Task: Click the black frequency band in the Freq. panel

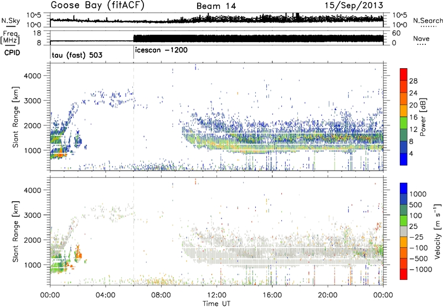Action: click(258, 39)
